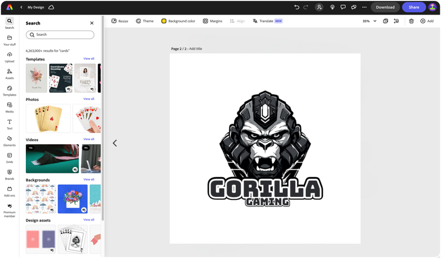Open the Translate feature

268,21
